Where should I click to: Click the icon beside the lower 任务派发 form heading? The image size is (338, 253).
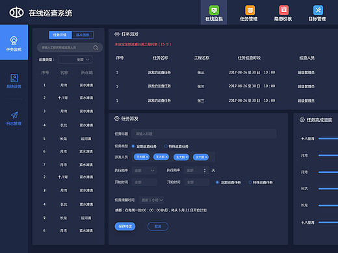(x=117, y=118)
